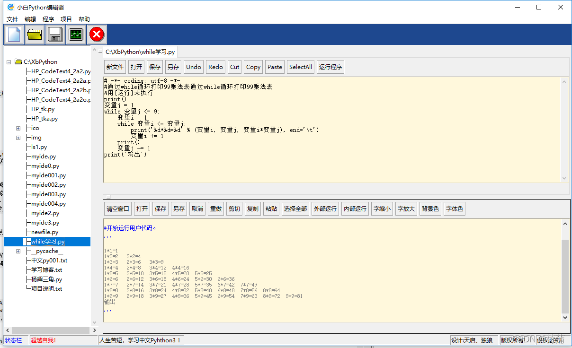Click the 选择全部 button

pos(295,209)
